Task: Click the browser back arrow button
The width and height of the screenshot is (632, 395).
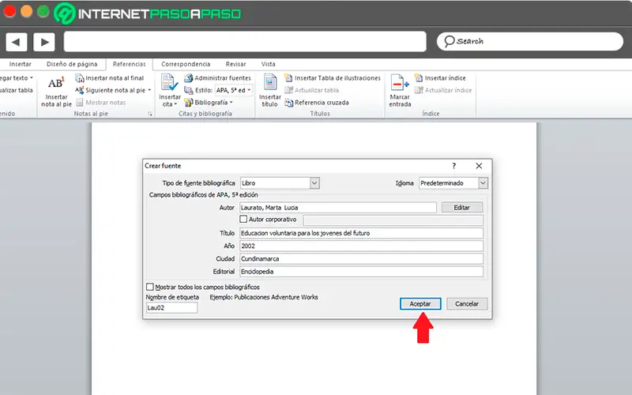Action: [16, 42]
